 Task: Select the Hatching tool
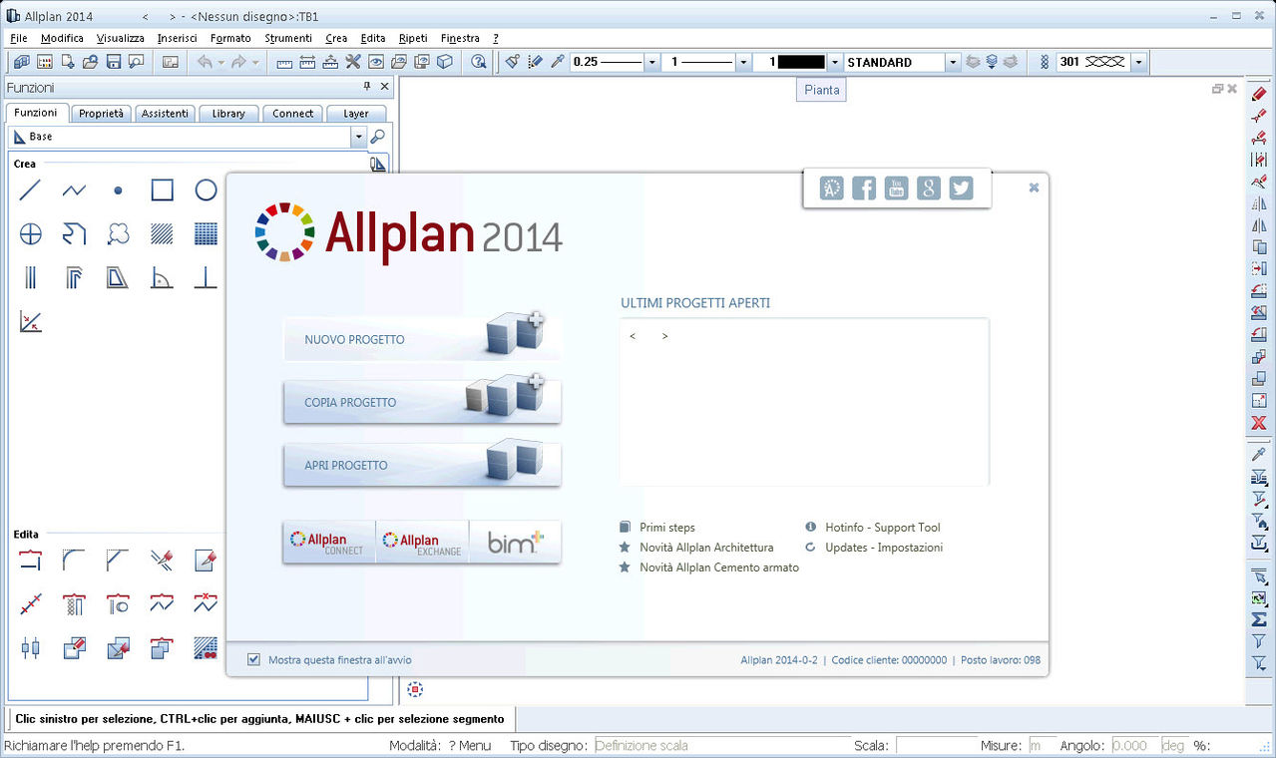pyautogui.click(x=162, y=233)
